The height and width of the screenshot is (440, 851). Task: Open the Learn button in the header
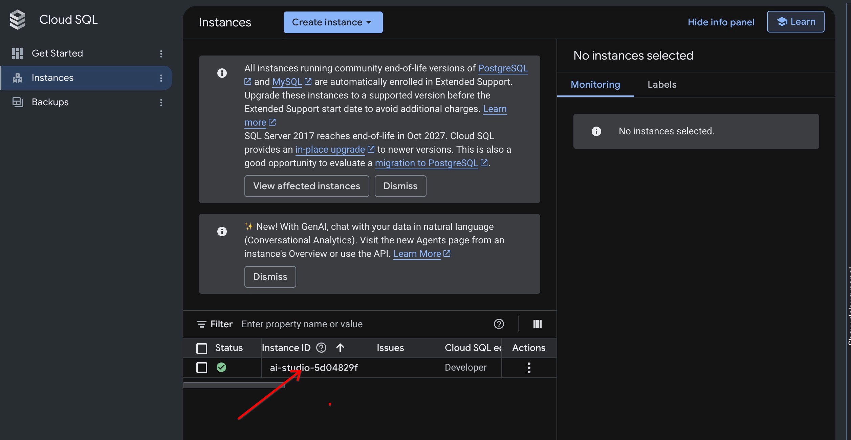[796, 22]
